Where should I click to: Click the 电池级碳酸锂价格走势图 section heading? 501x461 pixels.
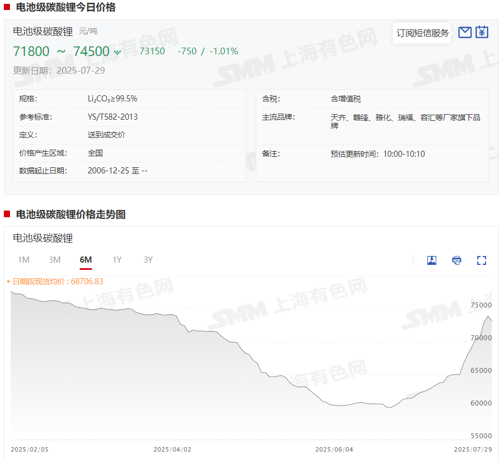(x=70, y=214)
